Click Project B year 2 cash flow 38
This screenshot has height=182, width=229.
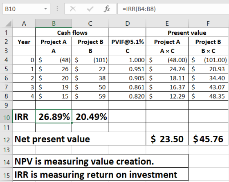point(90,78)
